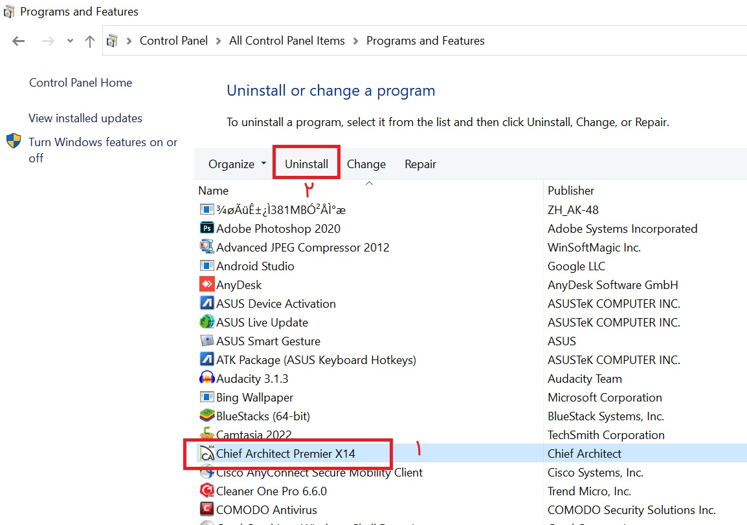
Task: Open View installed updates link
Action: [x=85, y=118]
